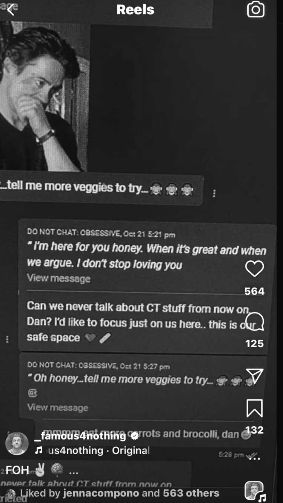Save the reel with bookmark icon

254,408
